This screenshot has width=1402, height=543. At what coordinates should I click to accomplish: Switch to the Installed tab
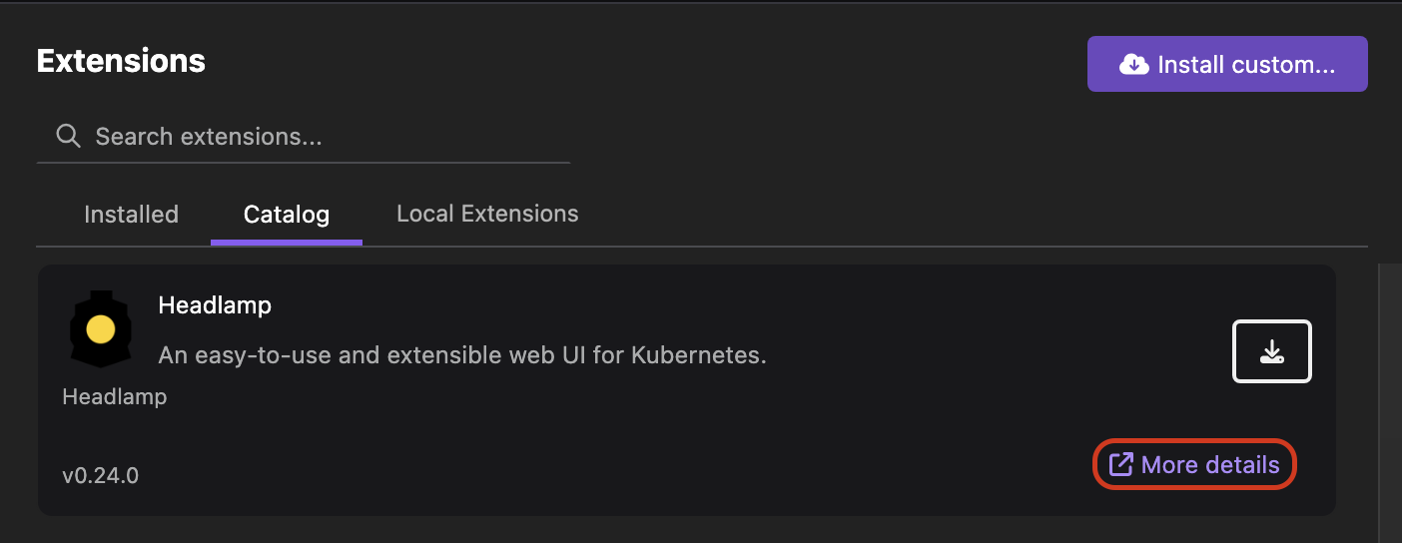(x=131, y=215)
